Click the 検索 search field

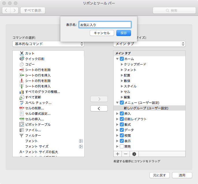tap(174, 10)
